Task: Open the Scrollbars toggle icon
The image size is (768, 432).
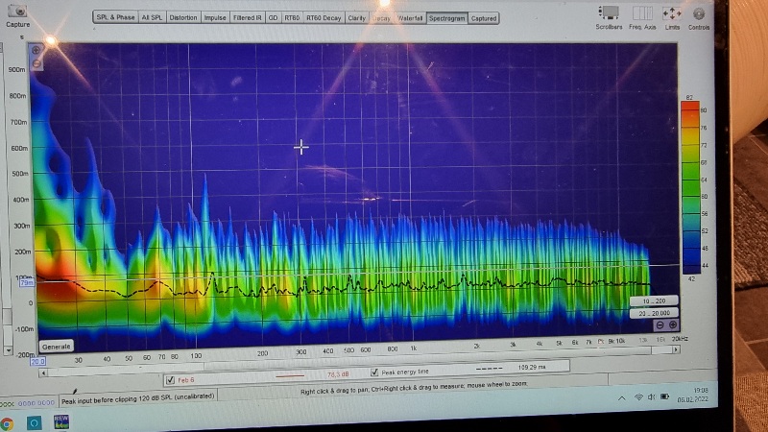Action: 608,13
